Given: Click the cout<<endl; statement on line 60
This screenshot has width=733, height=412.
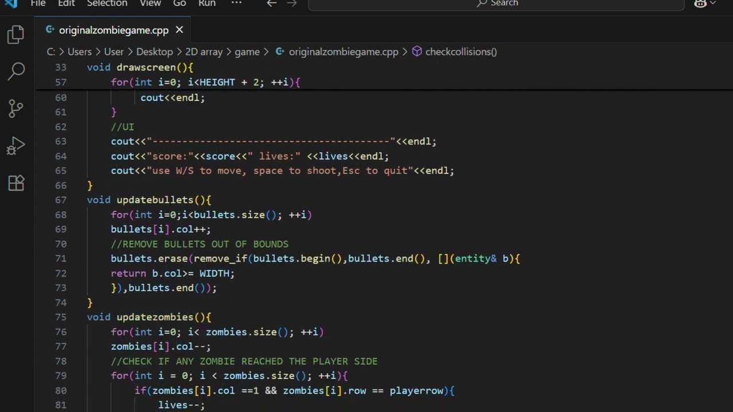Looking at the screenshot, I should click(x=172, y=97).
